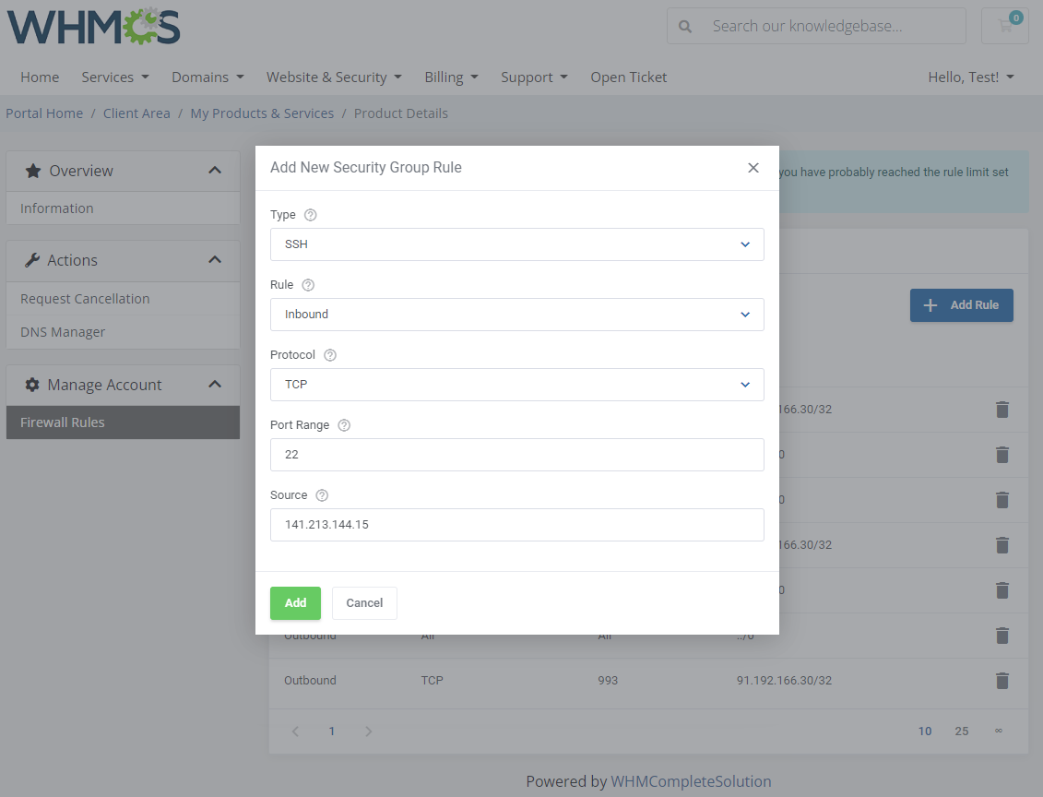Screen dimensions: 1043x797
Task: Select 25 results per page
Action: pos(961,731)
